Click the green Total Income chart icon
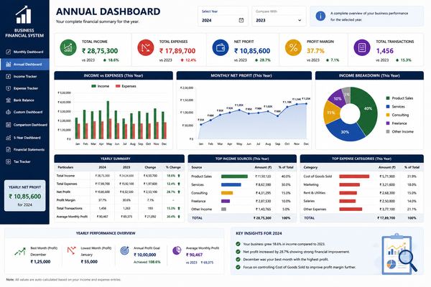The width and height of the screenshot is (431, 287). (68, 47)
